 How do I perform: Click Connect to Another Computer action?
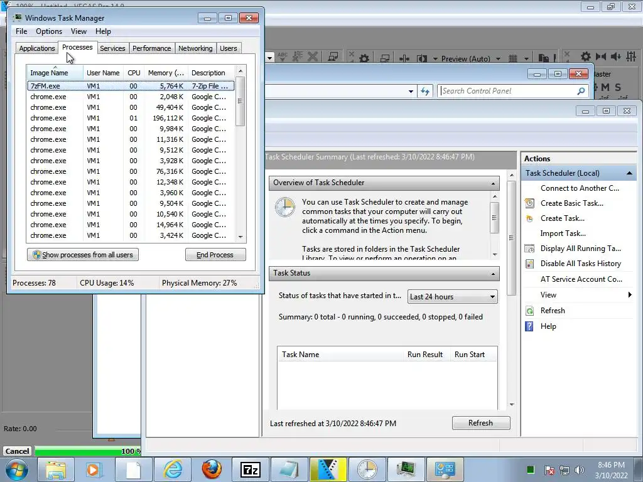(x=580, y=188)
